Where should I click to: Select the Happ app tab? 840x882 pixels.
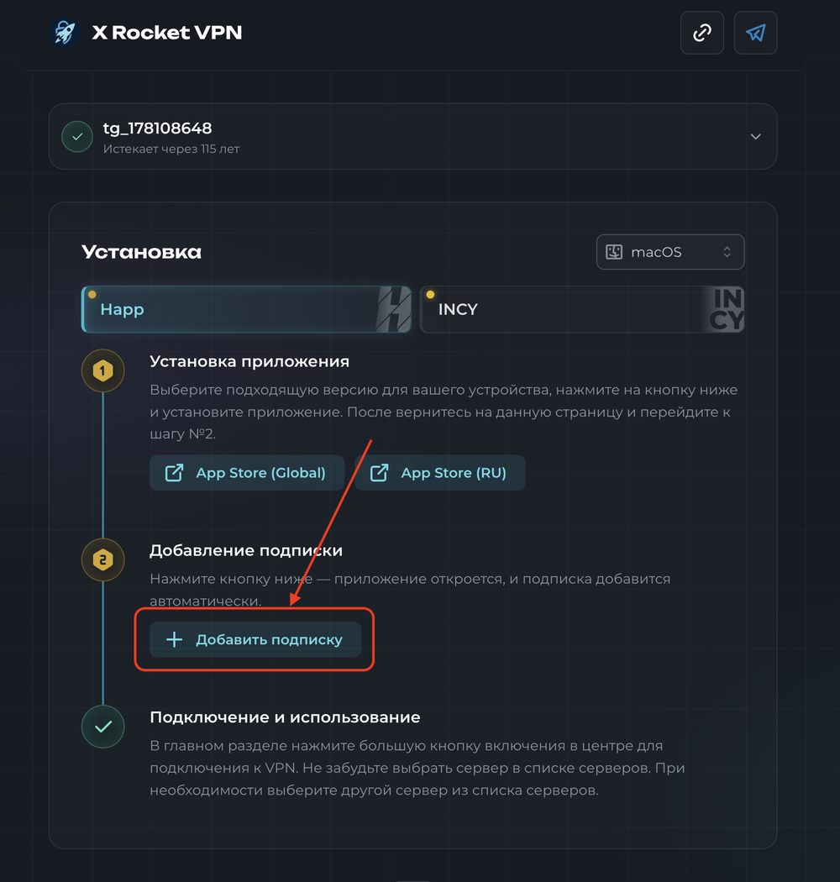coord(246,309)
